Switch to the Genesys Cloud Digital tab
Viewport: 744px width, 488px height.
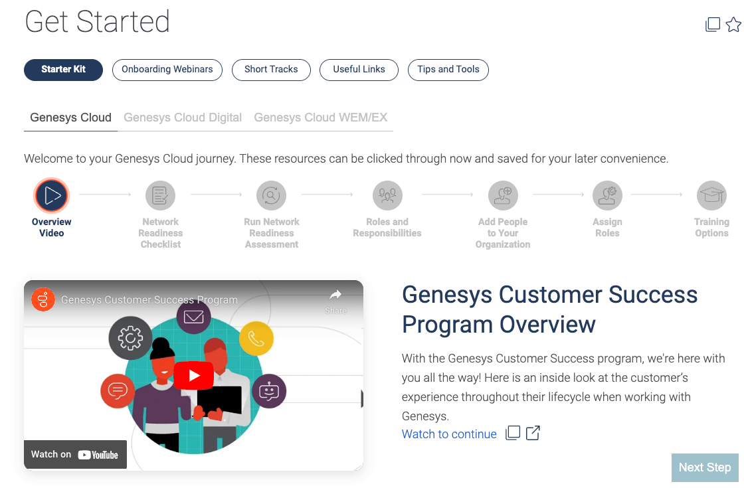click(x=183, y=118)
